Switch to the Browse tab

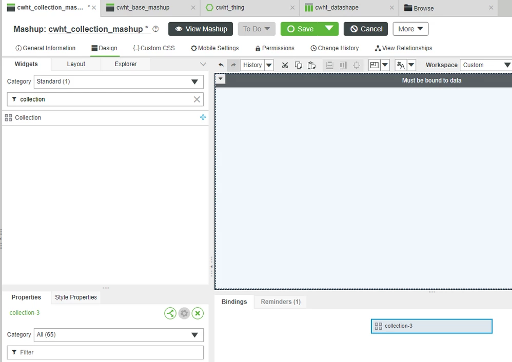coord(424,8)
